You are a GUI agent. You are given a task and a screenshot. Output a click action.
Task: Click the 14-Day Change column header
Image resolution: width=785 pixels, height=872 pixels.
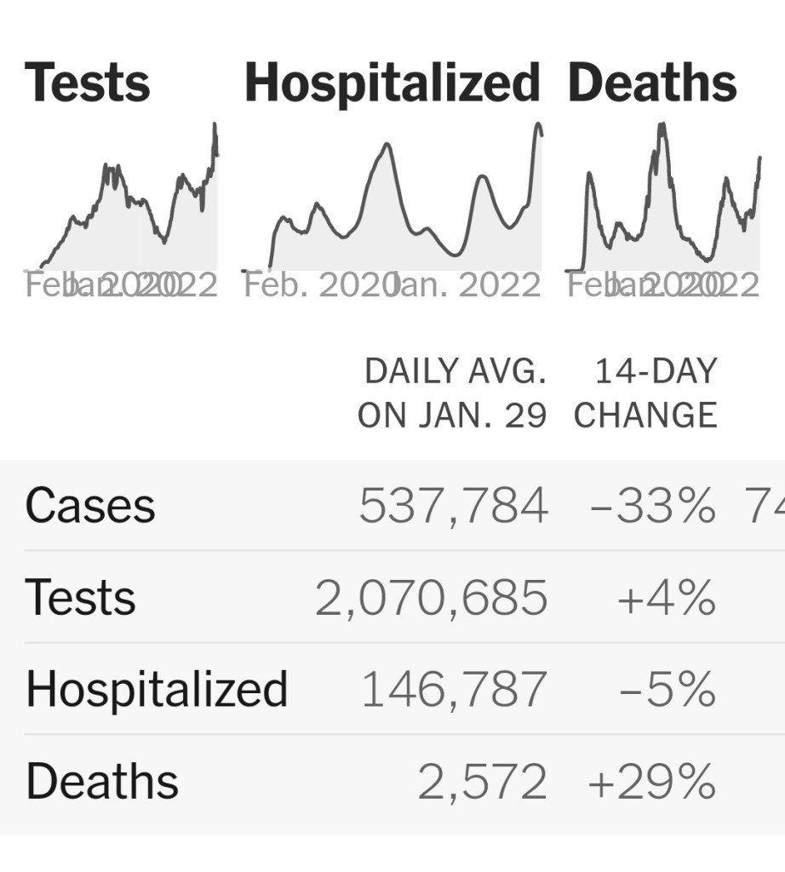[x=646, y=393]
